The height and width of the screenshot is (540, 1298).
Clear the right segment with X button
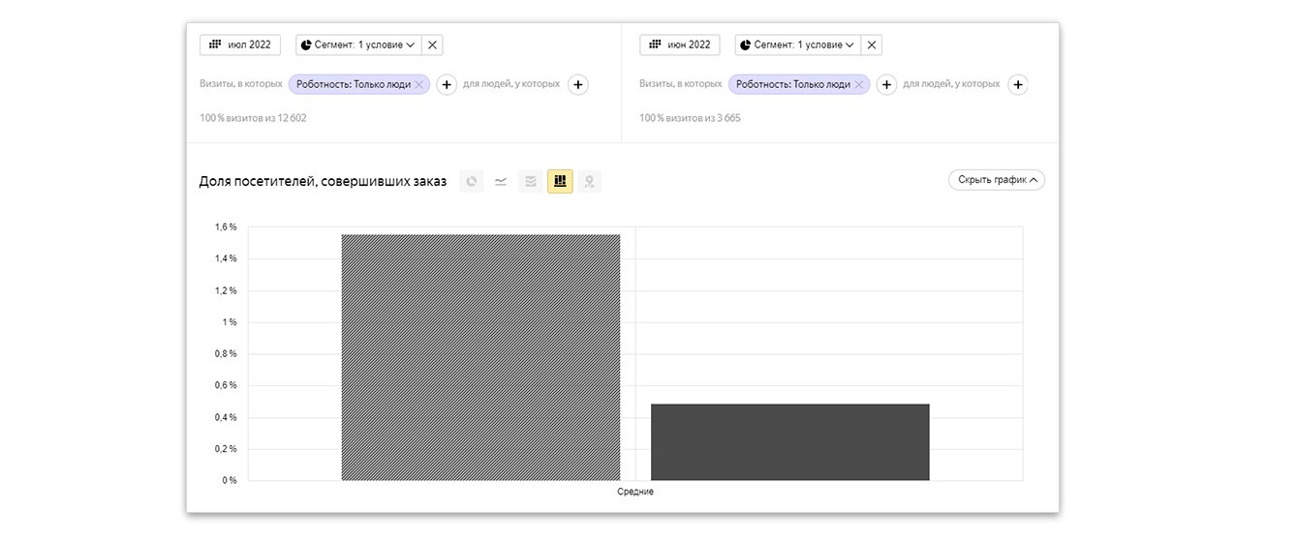pos(872,45)
